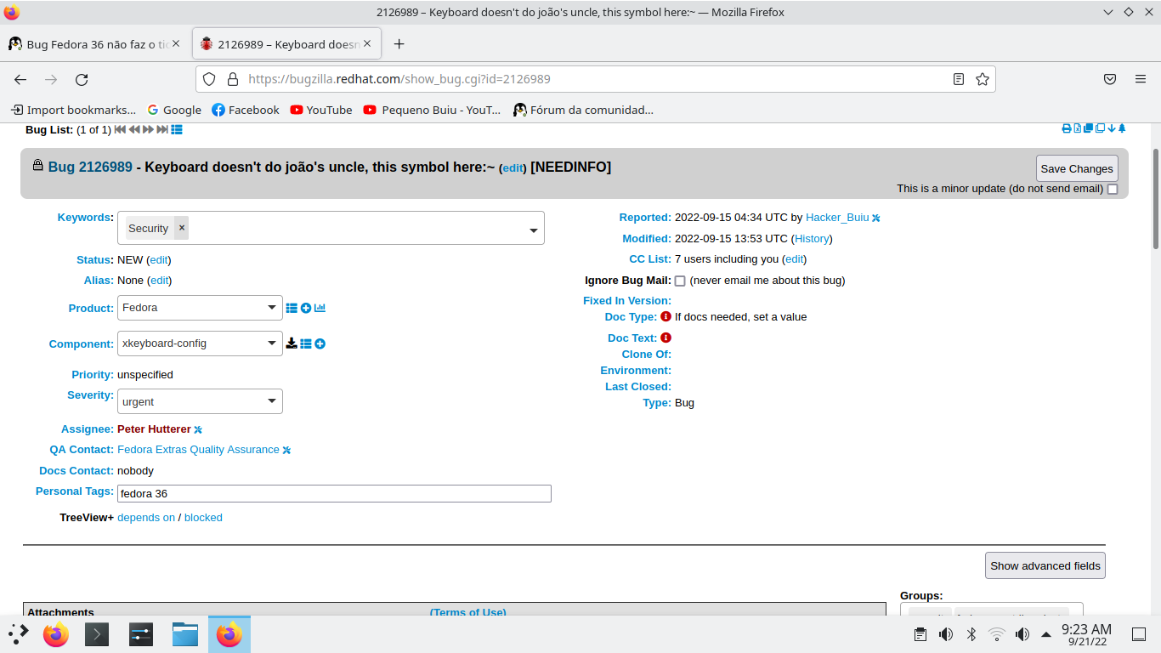Open the Product dropdown showing Fedora
This screenshot has height=653, width=1161.
tap(200, 308)
